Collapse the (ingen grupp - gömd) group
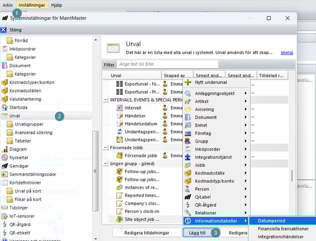This screenshot has height=241, width=316. pyautogui.click(x=106, y=163)
